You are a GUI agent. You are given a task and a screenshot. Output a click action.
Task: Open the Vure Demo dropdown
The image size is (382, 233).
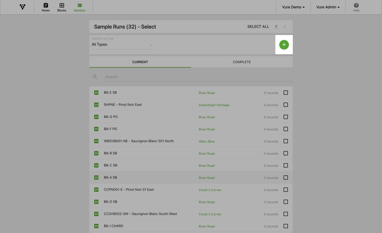293,7
